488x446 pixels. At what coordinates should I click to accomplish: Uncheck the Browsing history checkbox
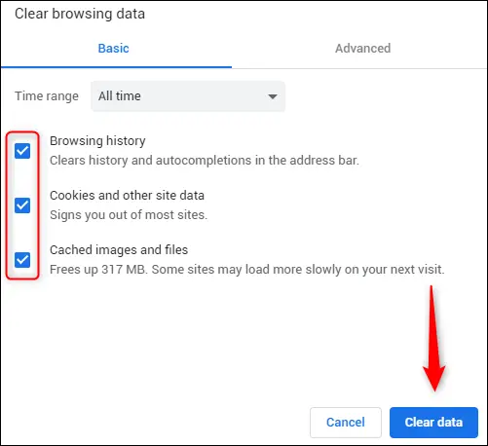coord(22,151)
